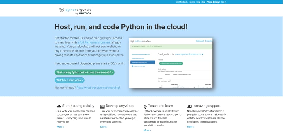Click More under Start hosting quickly
This screenshot has width=283, height=140.
click(60, 127)
